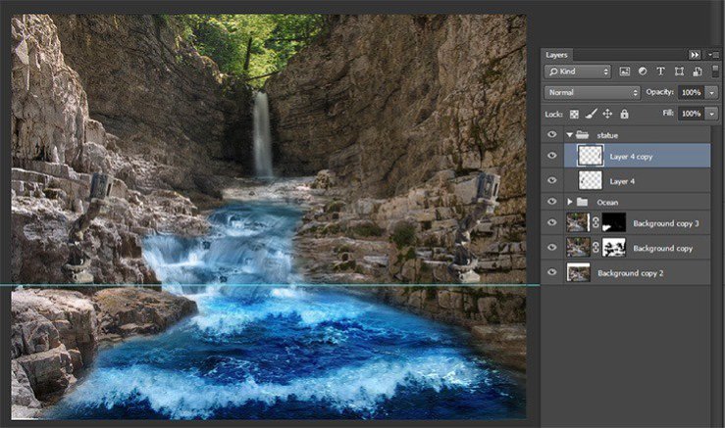Click the shape layer filter icon
The height and width of the screenshot is (428, 725).
click(678, 71)
